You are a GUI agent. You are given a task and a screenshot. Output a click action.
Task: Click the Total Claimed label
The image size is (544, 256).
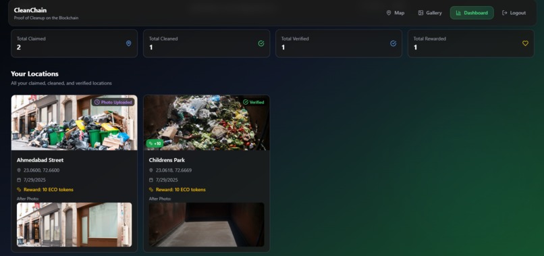[x=31, y=39]
